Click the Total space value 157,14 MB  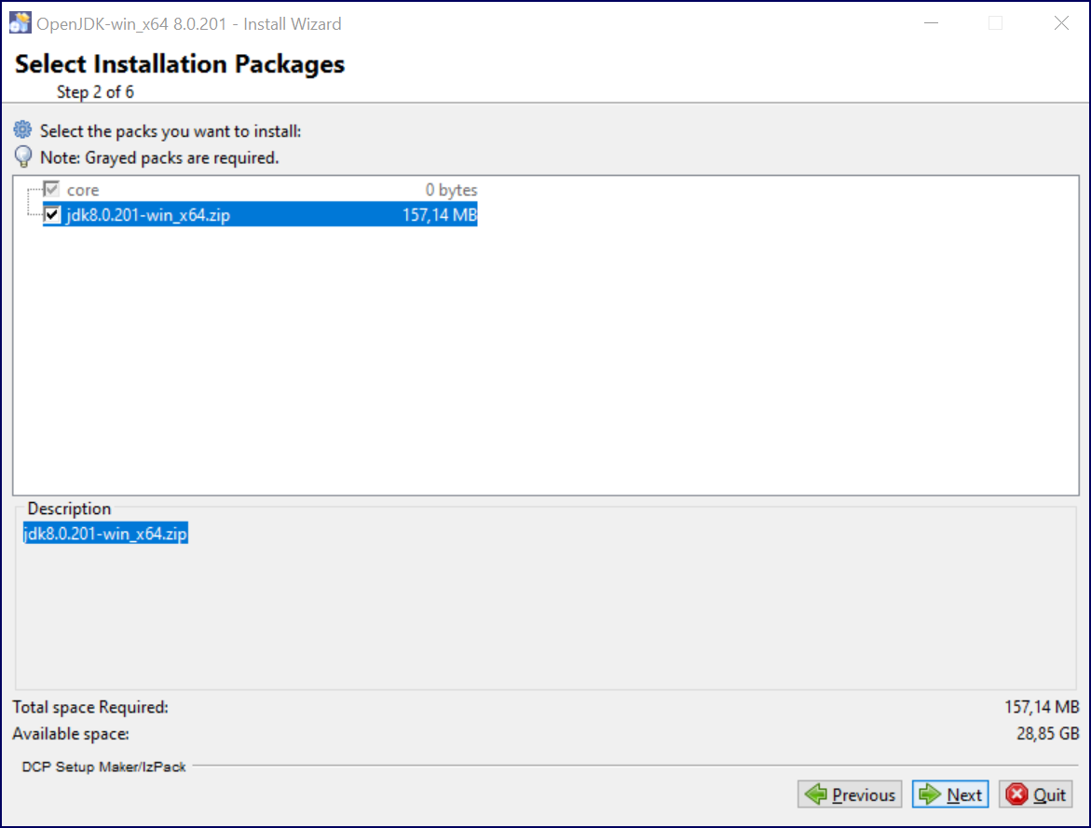click(1042, 707)
